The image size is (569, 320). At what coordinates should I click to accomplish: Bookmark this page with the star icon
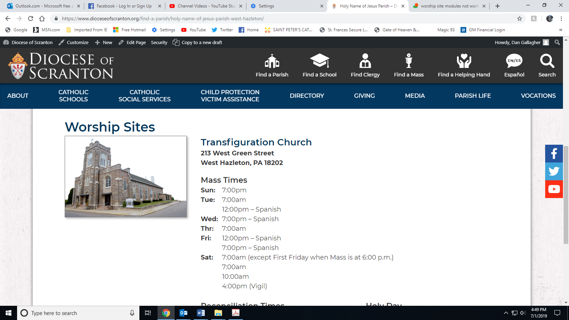click(520, 18)
